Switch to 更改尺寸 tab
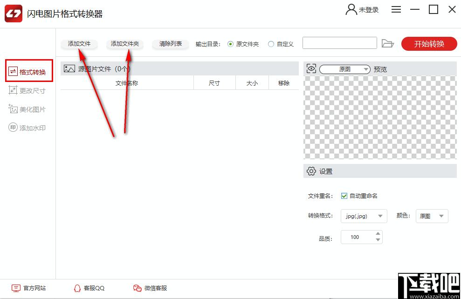 27,90
